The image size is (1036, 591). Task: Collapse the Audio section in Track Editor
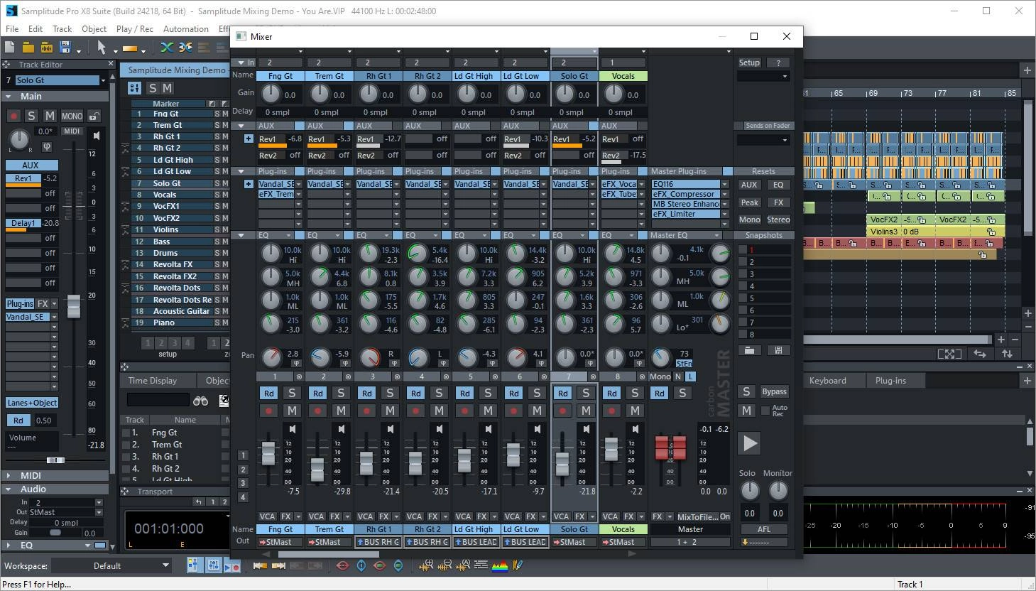pyautogui.click(x=9, y=489)
